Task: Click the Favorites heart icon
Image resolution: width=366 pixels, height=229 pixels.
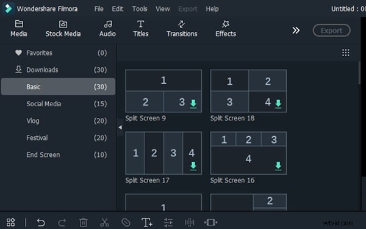Action: tap(18, 53)
